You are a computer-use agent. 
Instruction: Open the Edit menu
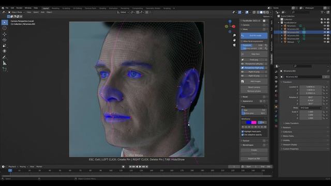(x=12, y=8)
